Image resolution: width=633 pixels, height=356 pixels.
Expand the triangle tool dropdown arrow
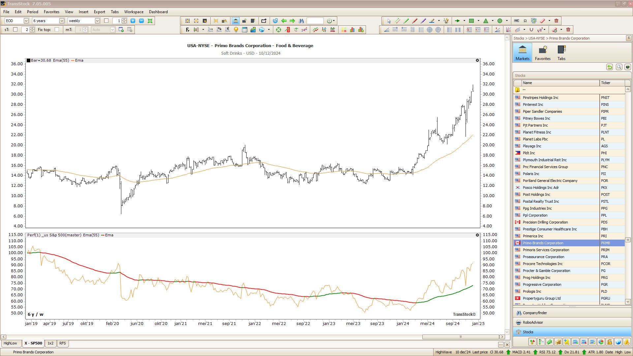pos(493,21)
